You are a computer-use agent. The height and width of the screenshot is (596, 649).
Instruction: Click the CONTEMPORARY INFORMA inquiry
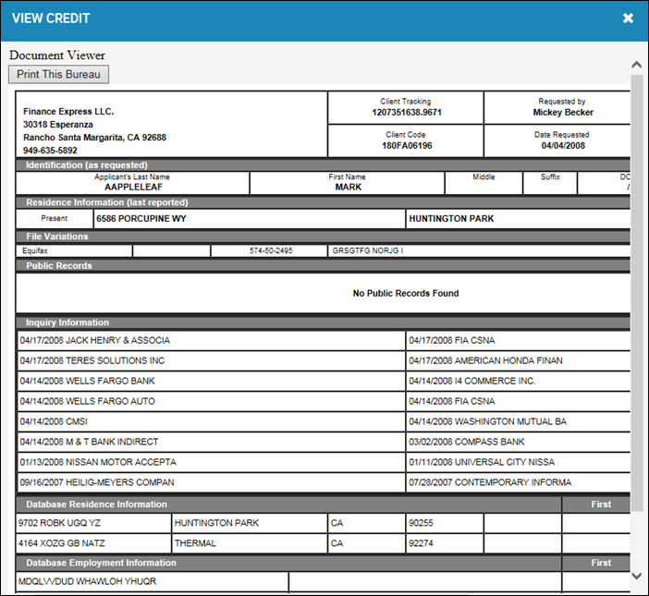(490, 482)
